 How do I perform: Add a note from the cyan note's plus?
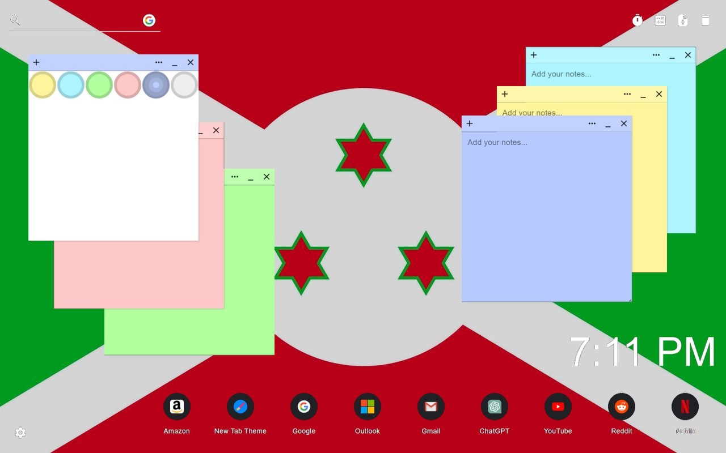tap(534, 55)
